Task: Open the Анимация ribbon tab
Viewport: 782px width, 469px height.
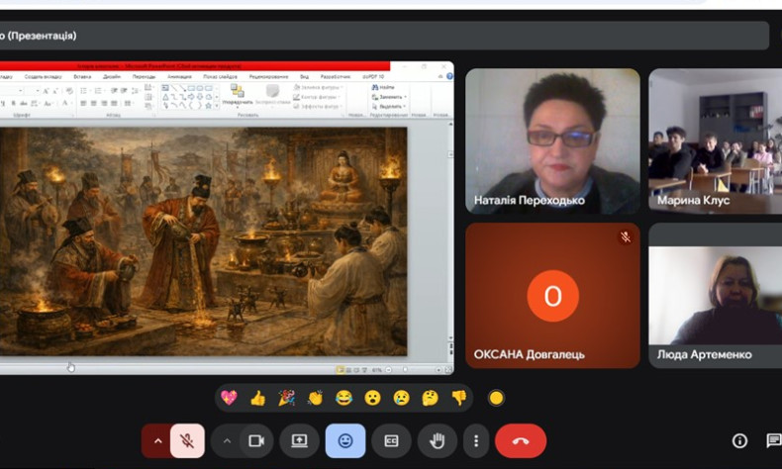Action: [179, 77]
